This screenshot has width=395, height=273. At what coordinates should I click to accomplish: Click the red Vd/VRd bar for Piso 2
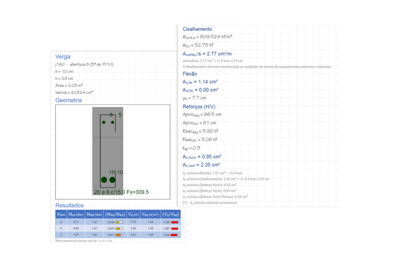pyautogui.click(x=175, y=235)
